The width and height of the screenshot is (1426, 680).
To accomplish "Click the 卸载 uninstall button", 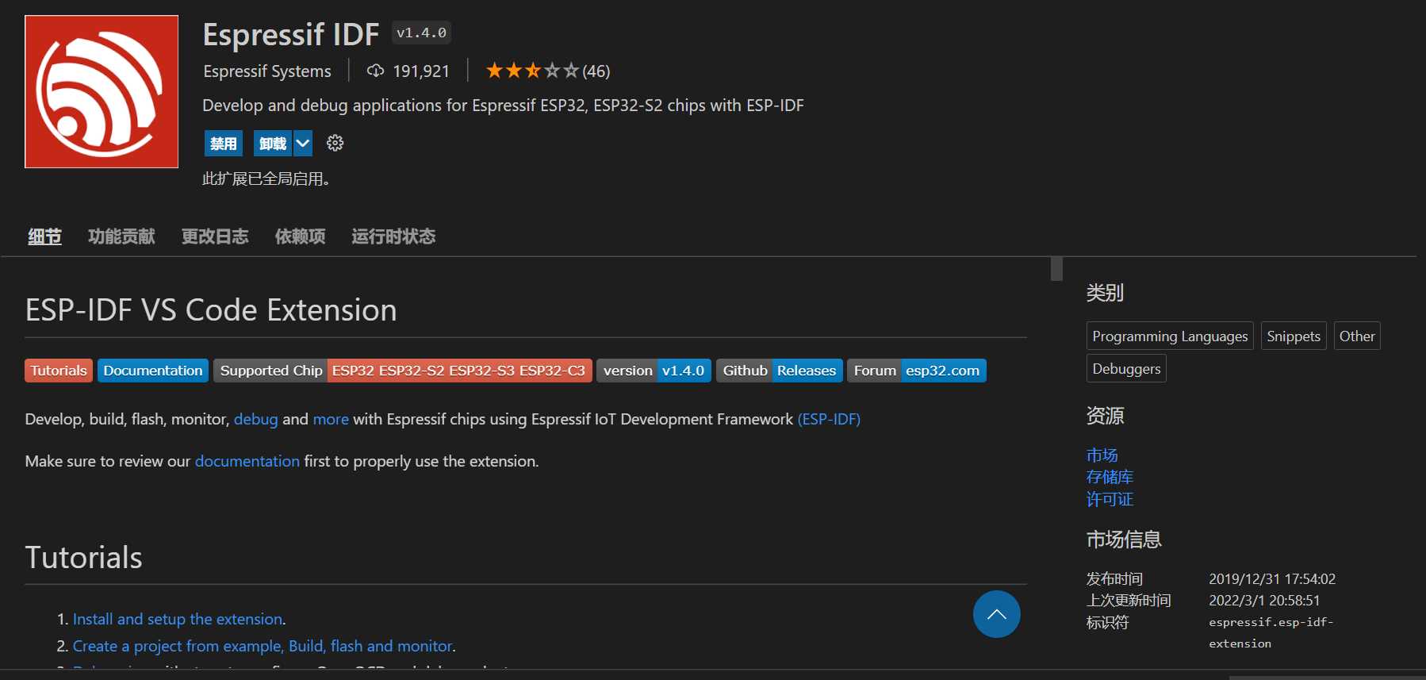I will click(273, 144).
